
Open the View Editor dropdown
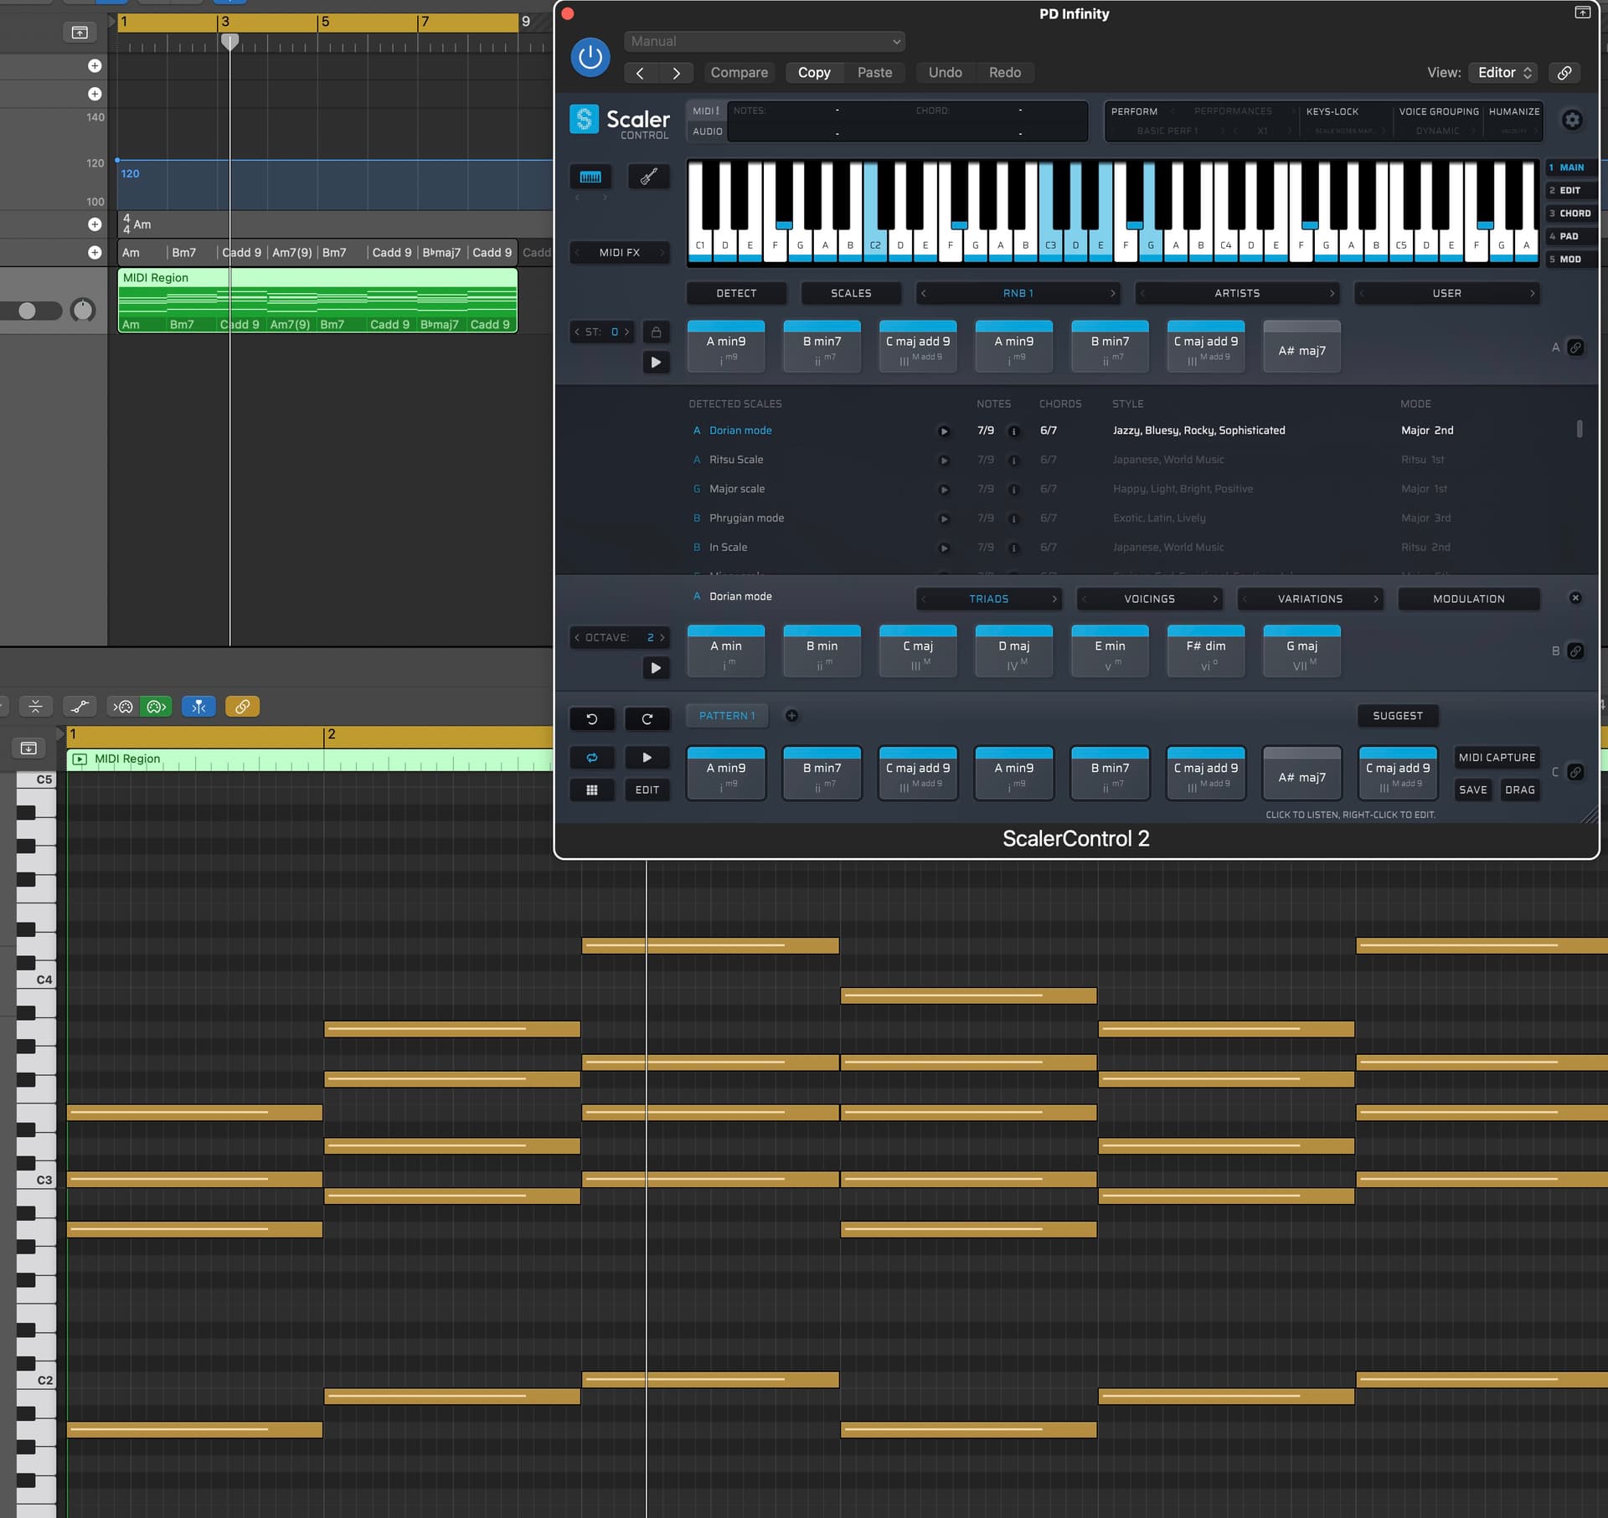pos(1504,73)
